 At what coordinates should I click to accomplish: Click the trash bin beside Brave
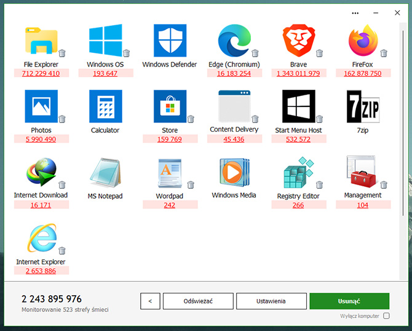(x=320, y=53)
